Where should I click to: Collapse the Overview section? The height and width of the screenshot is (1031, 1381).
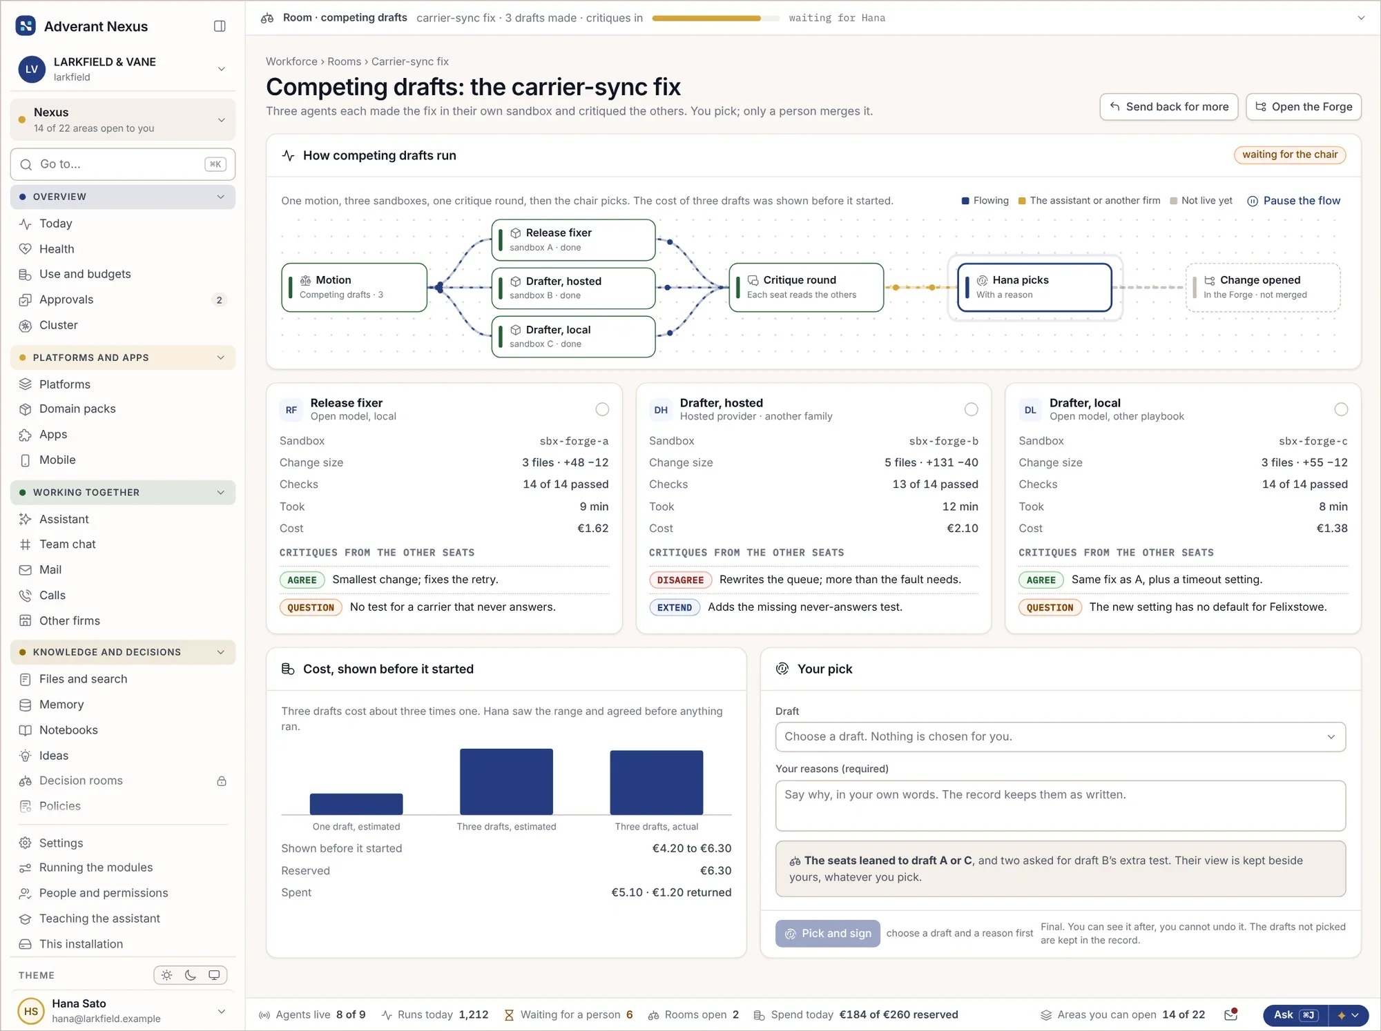(x=123, y=197)
